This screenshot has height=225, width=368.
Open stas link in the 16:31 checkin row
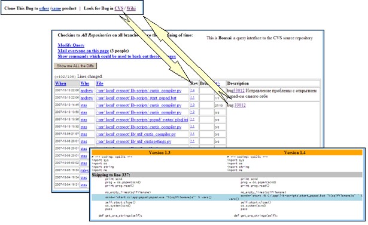click(x=84, y=185)
